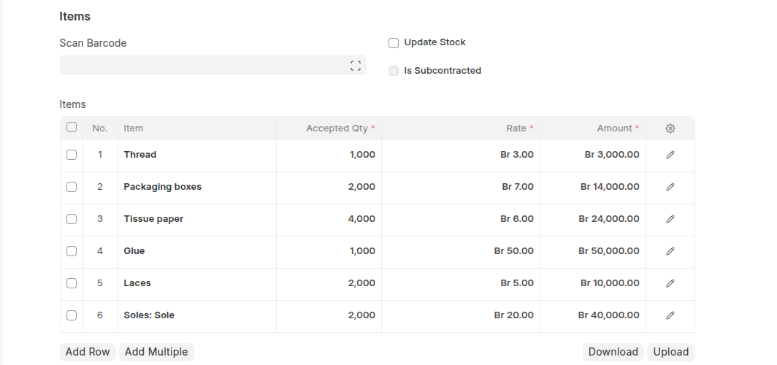Image resolution: width=777 pixels, height=365 pixels.
Task: Check the Thread row checkbox
Action: point(72,155)
